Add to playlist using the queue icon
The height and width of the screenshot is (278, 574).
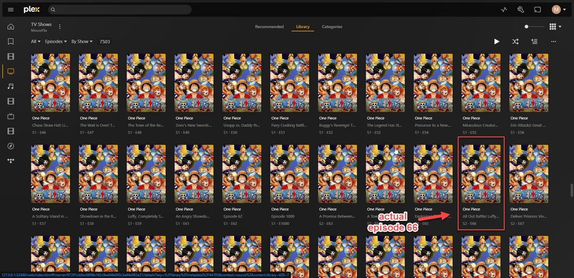(534, 42)
